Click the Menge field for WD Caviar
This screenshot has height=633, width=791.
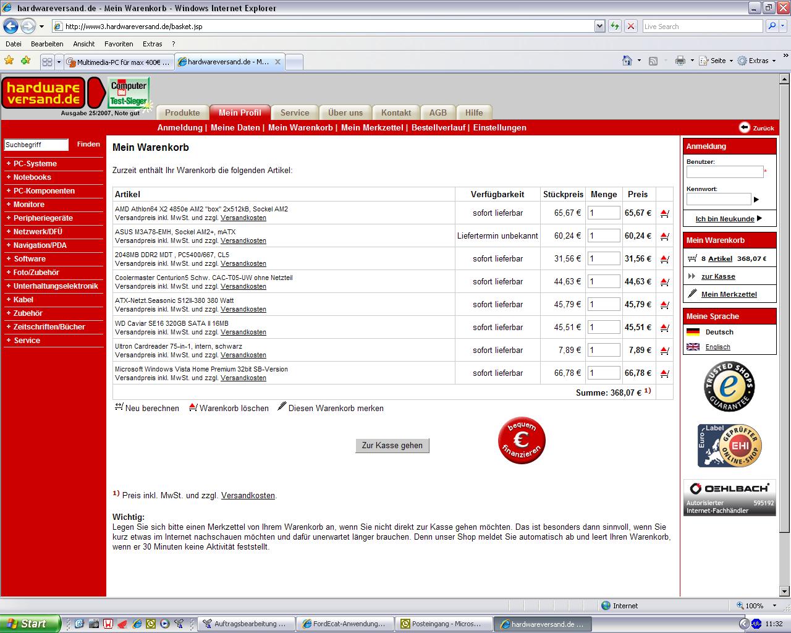[x=604, y=327]
